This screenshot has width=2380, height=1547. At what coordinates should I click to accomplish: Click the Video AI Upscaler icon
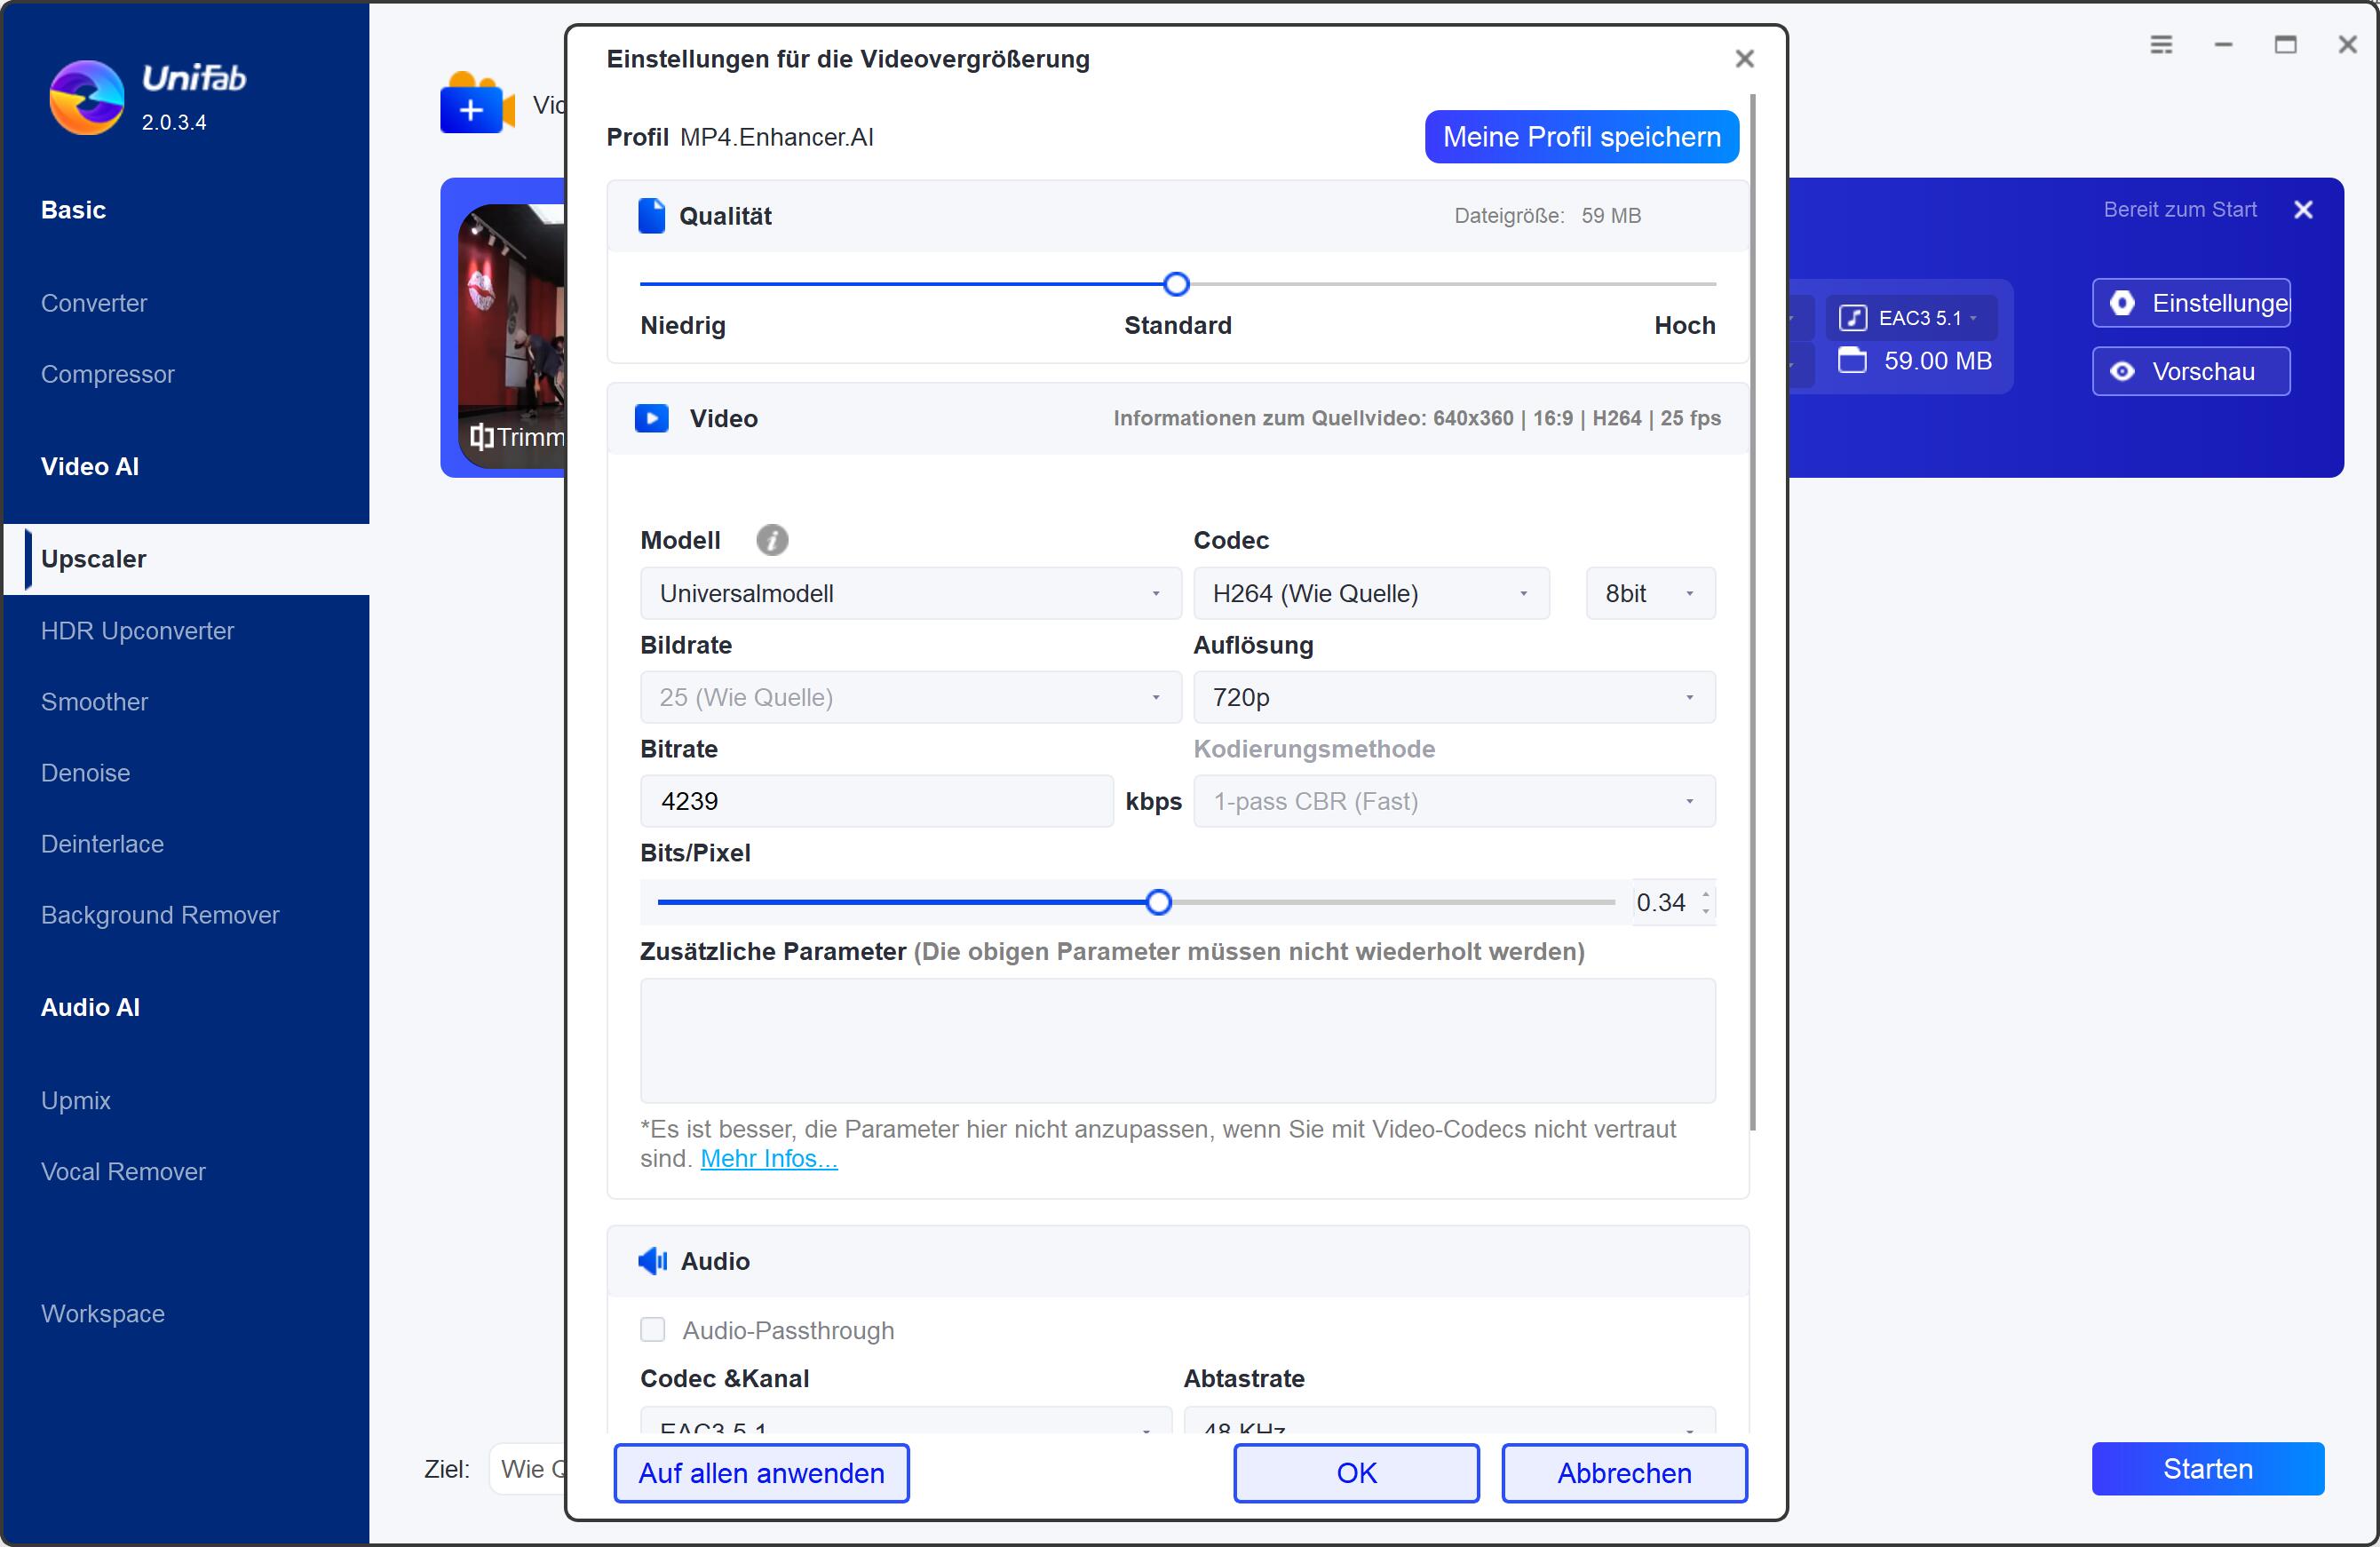pos(93,559)
